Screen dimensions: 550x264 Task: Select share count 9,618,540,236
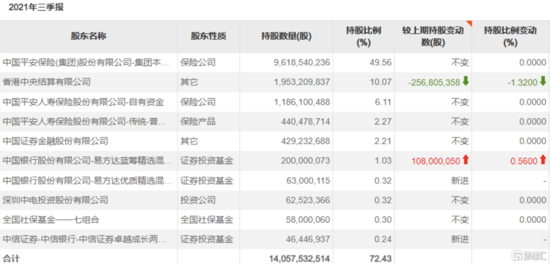(301, 63)
